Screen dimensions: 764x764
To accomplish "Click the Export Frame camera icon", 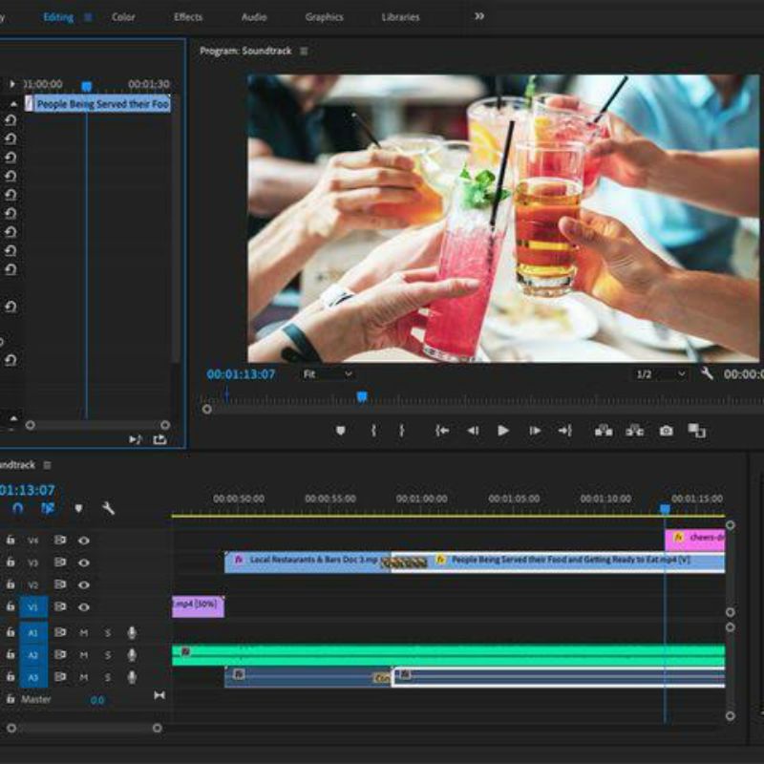I will click(x=666, y=433).
